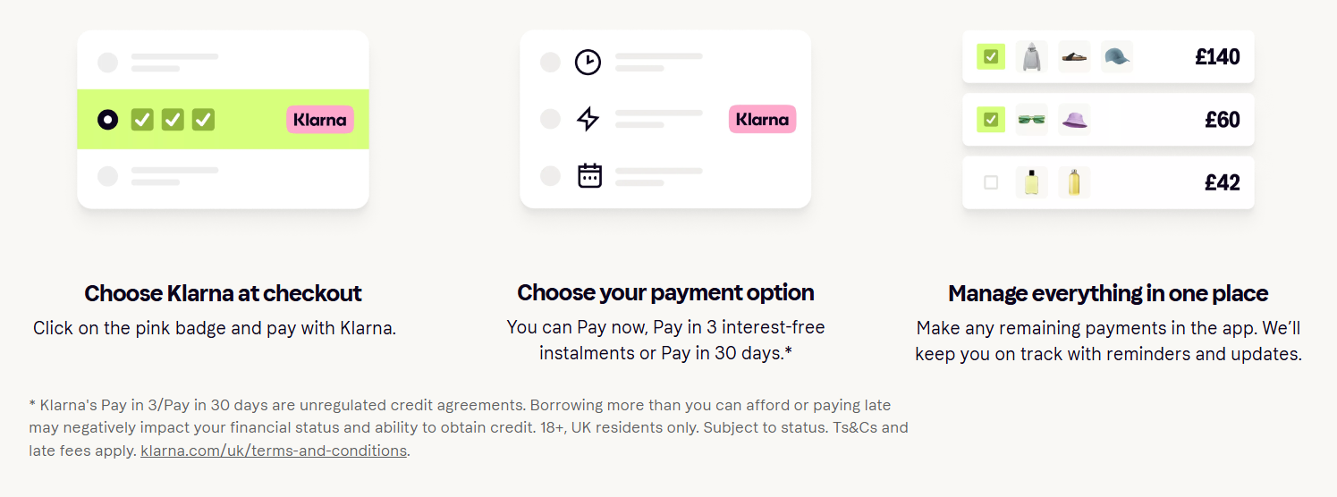
Task: Select the radio button beside the calendar icon
Action: pyautogui.click(x=550, y=175)
